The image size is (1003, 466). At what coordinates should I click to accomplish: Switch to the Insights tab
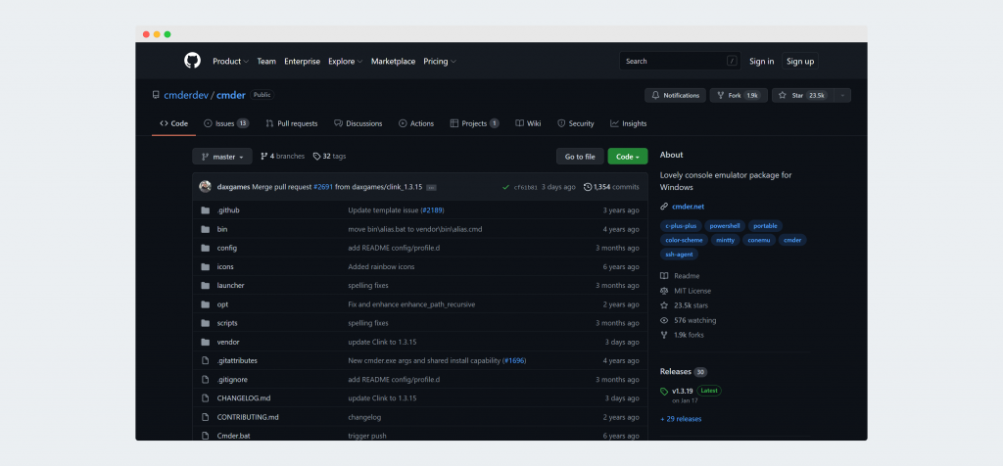point(628,123)
